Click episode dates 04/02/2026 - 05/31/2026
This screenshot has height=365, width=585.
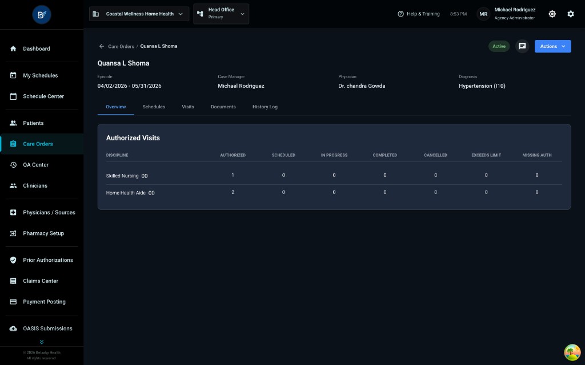coord(130,86)
